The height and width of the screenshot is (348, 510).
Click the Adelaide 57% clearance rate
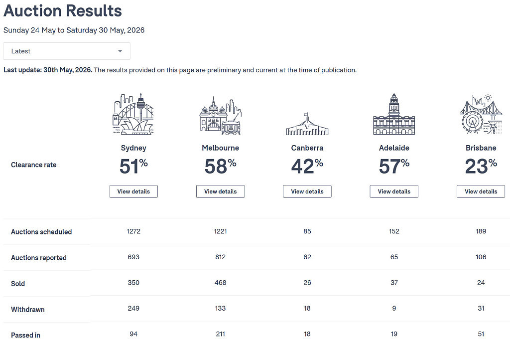coord(394,166)
